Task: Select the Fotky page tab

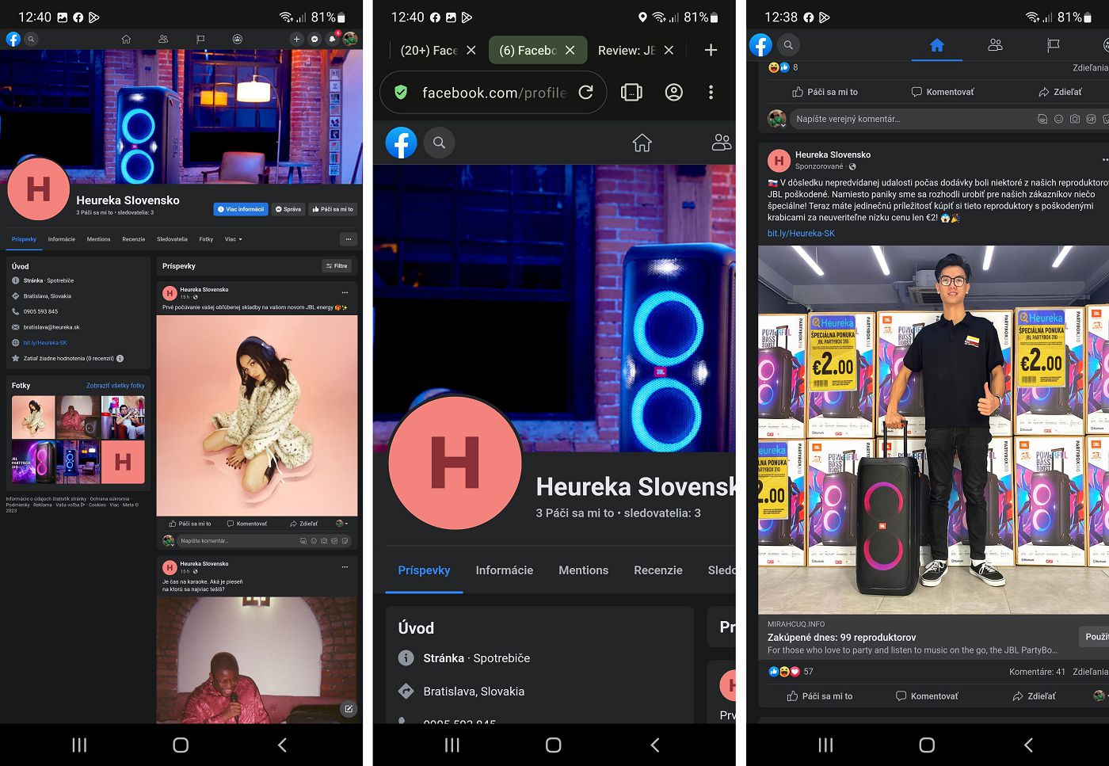Action: 206,239
